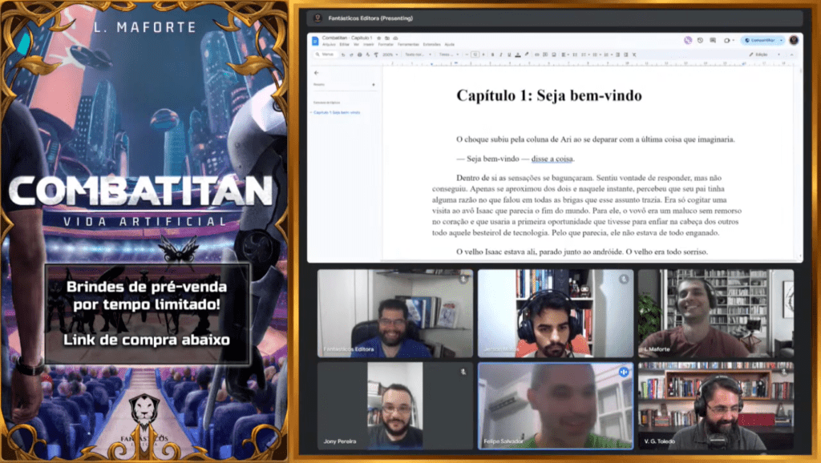Image resolution: width=821 pixels, height=463 pixels.
Task: Open the Ferramentas menu
Action: click(x=408, y=45)
